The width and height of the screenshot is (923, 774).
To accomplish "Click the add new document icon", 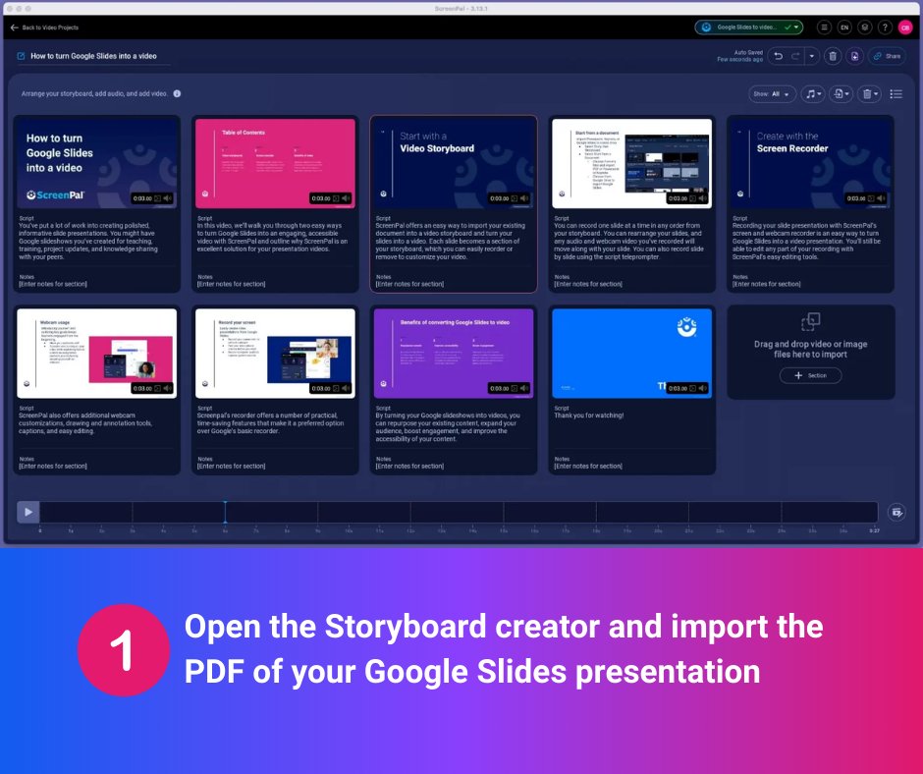I will (854, 56).
